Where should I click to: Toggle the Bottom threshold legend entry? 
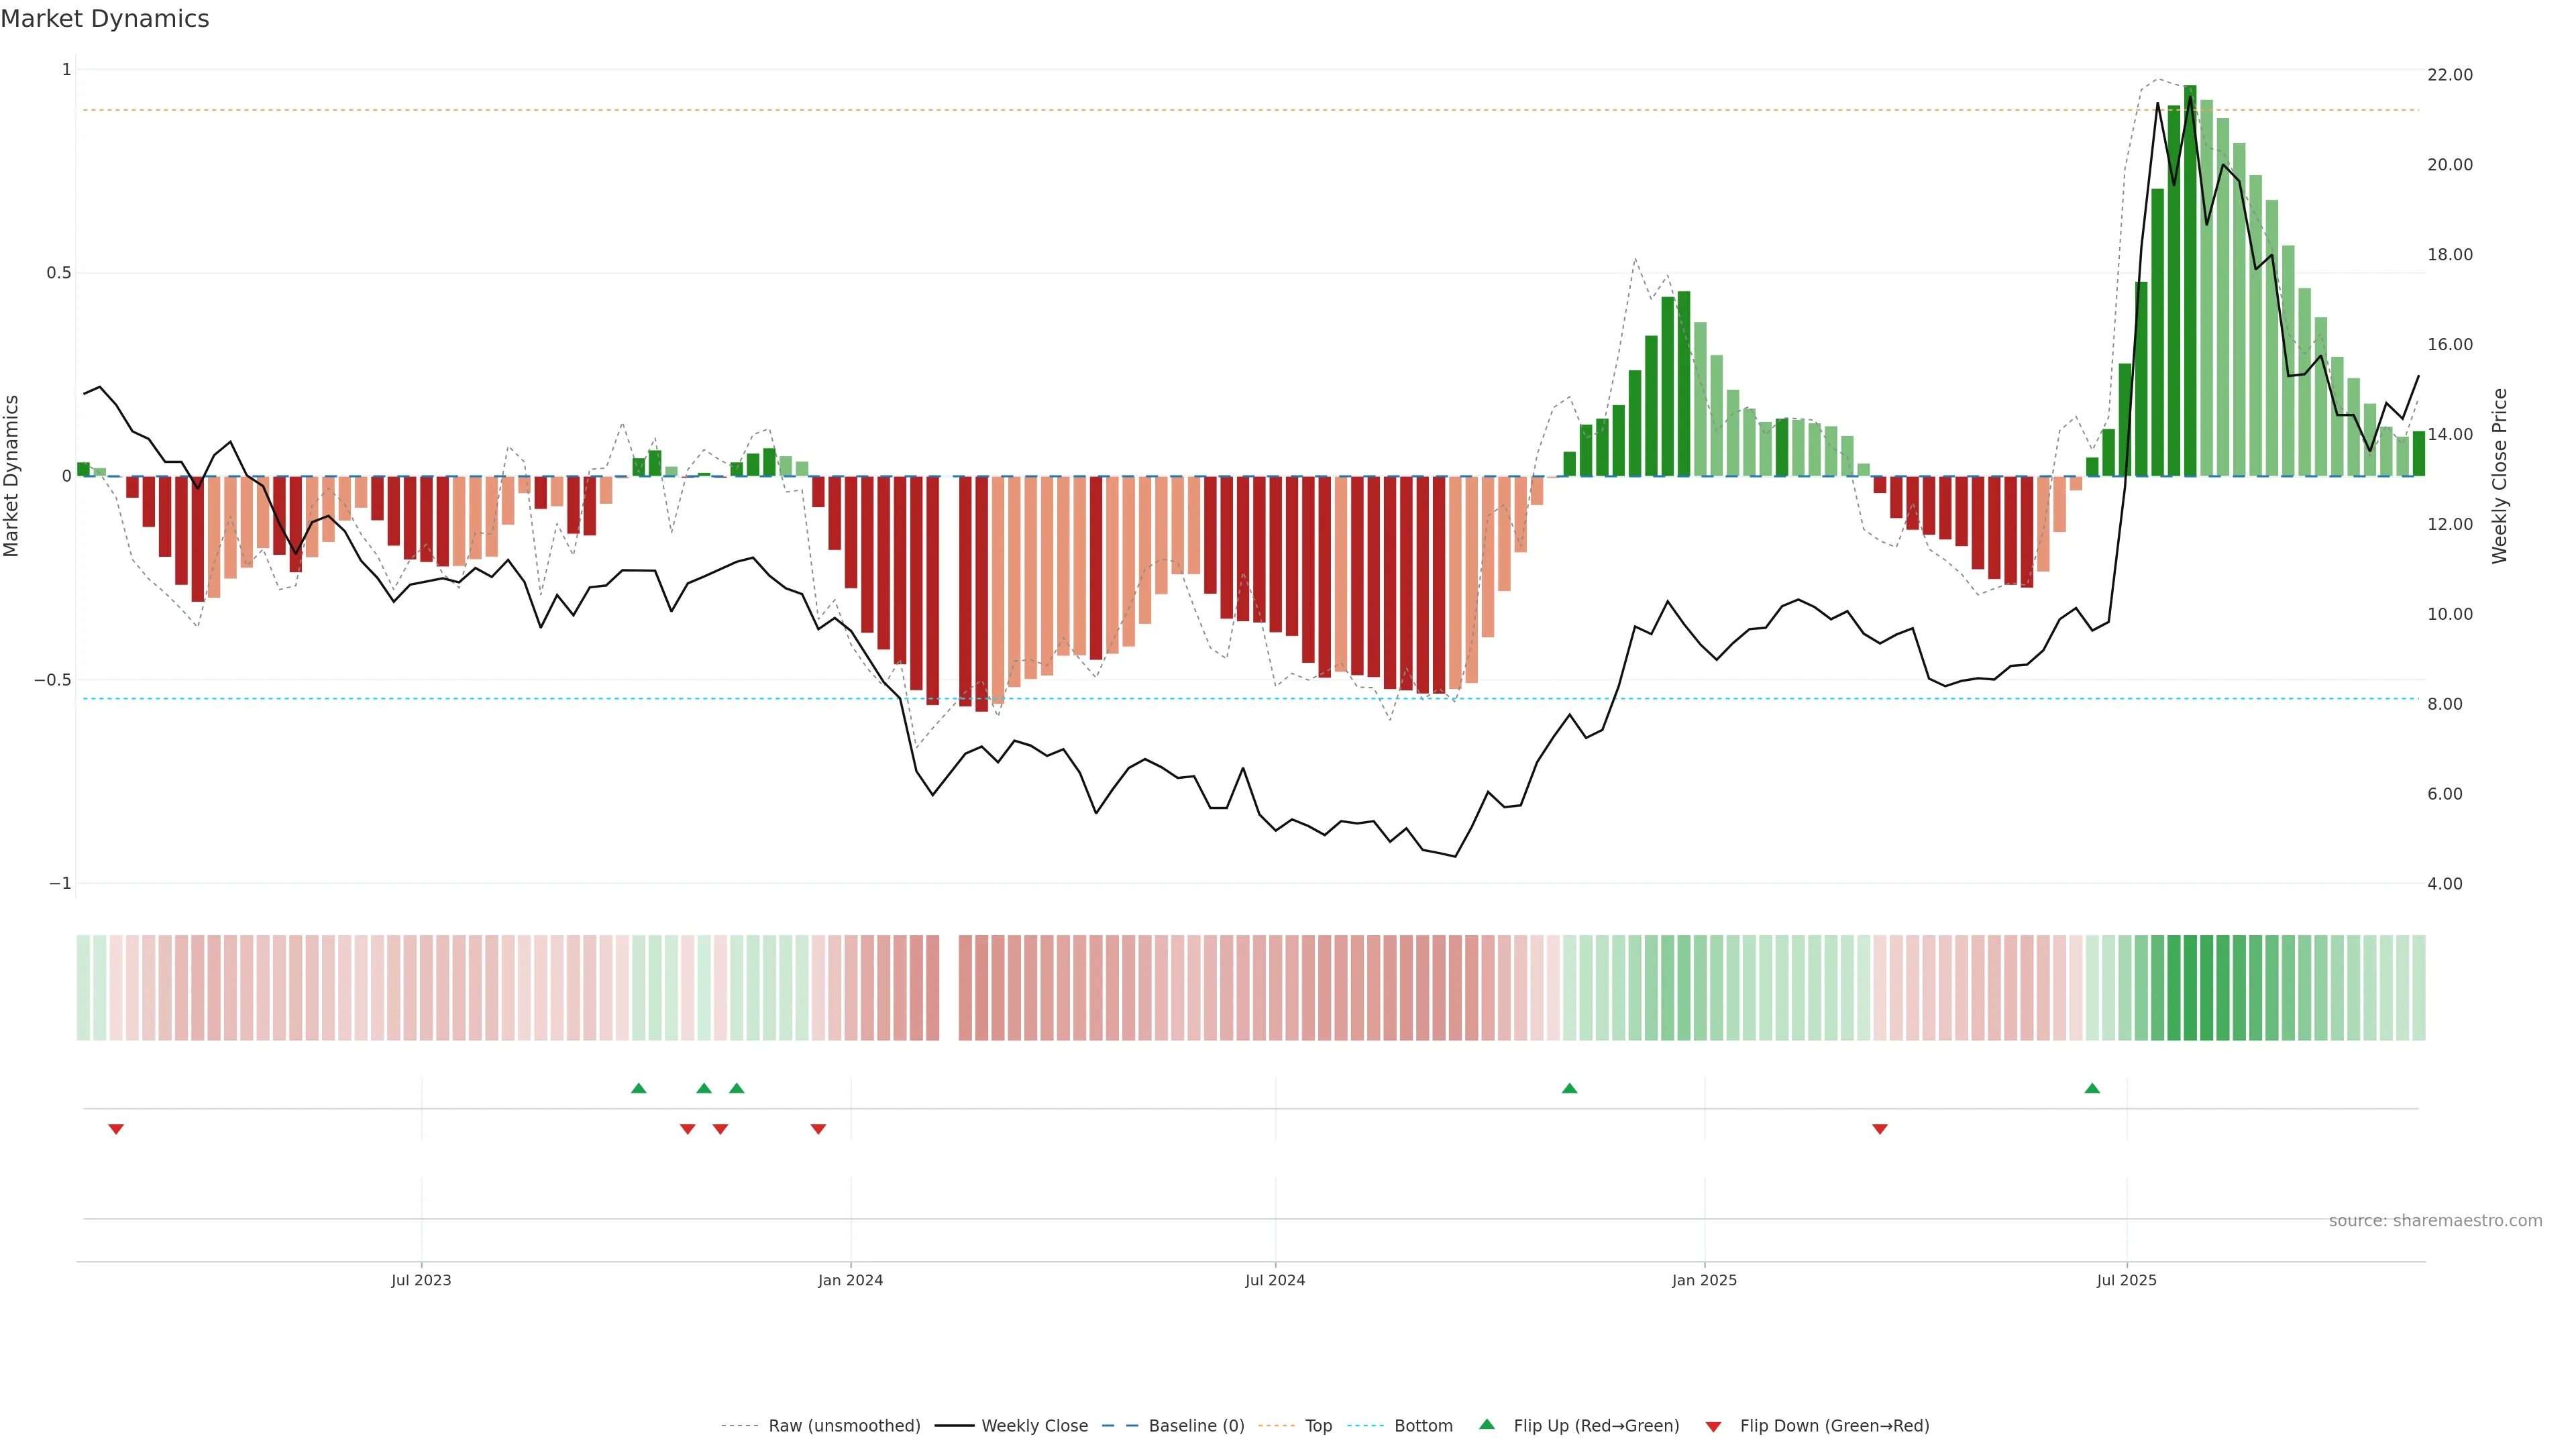coord(1423,1426)
